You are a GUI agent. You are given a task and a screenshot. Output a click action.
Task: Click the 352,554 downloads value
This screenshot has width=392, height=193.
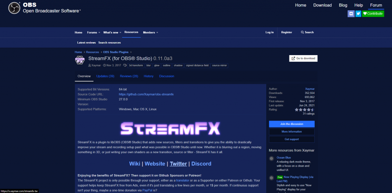click(309, 93)
